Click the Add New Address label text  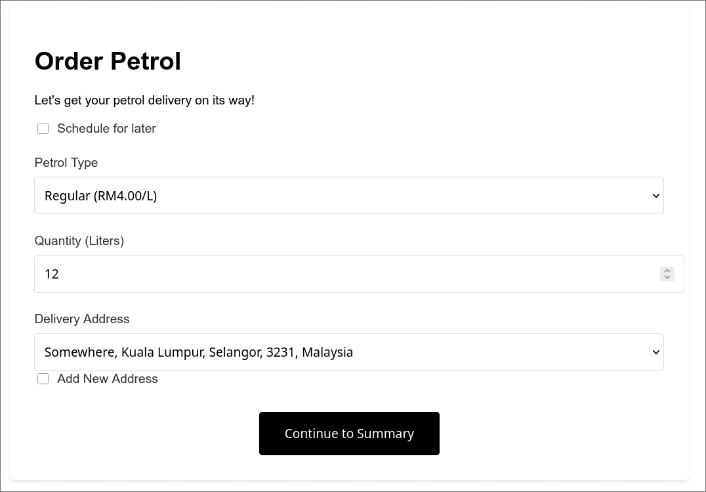(x=107, y=379)
